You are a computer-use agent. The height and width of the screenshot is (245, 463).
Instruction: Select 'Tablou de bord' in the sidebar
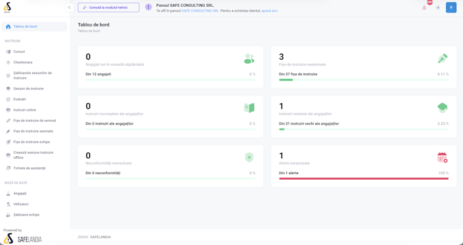(34, 26)
